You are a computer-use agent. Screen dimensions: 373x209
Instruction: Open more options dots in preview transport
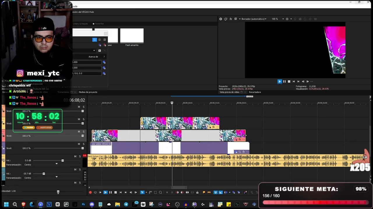click(x=312, y=82)
